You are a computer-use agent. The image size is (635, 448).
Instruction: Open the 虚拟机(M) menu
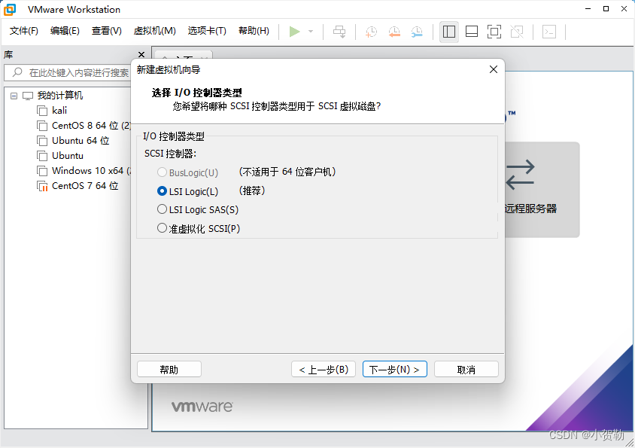click(155, 31)
